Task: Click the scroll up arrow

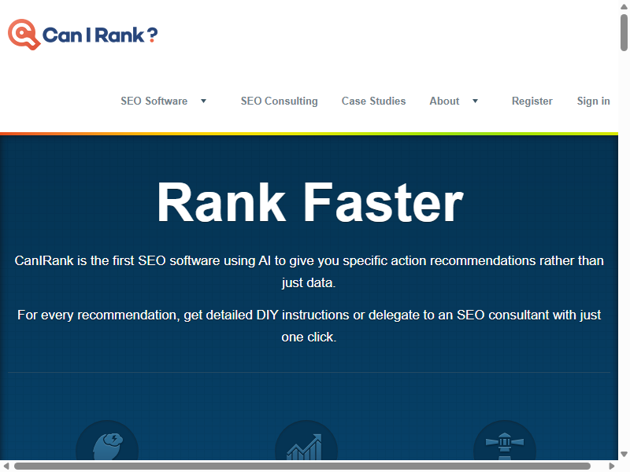Action: tap(624, 6)
